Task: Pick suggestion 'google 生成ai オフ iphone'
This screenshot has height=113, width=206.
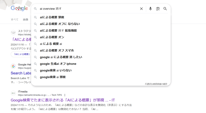Action: 101,64
